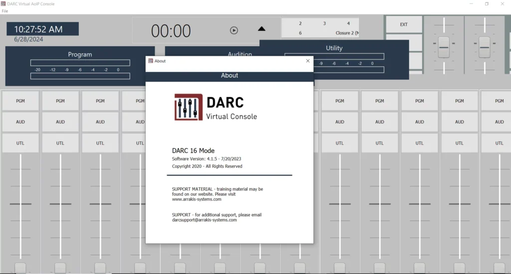Expand the timer panel with the up triangle
The height and width of the screenshot is (274, 511).
pyautogui.click(x=261, y=28)
